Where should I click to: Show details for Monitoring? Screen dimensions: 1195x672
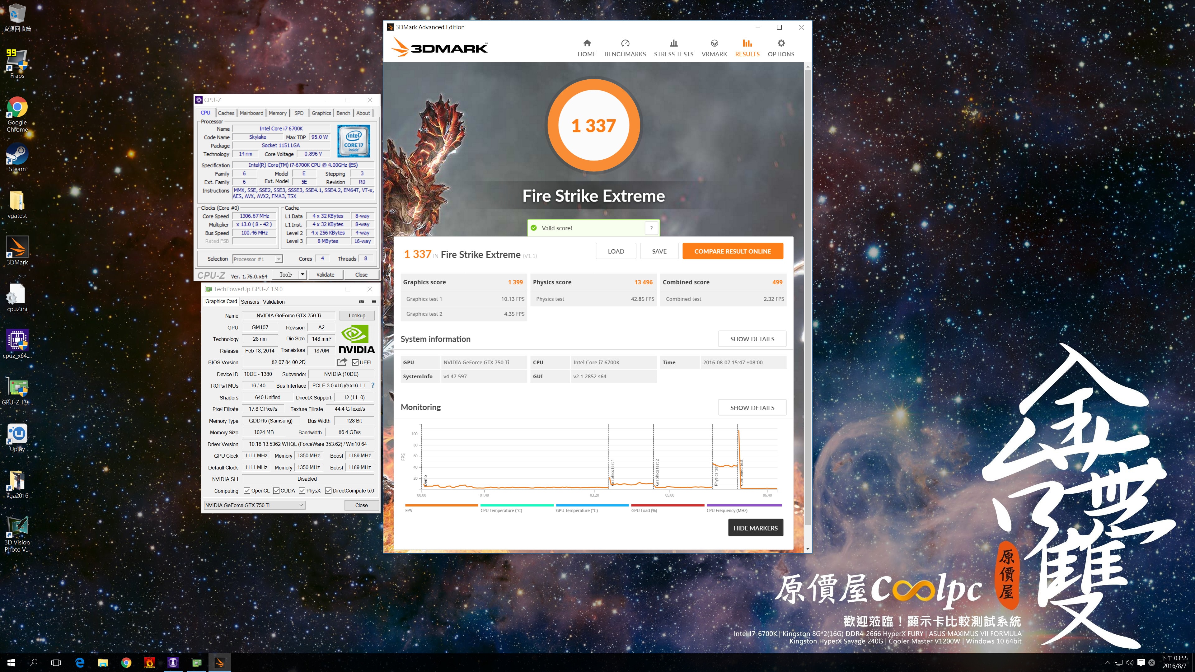click(752, 408)
